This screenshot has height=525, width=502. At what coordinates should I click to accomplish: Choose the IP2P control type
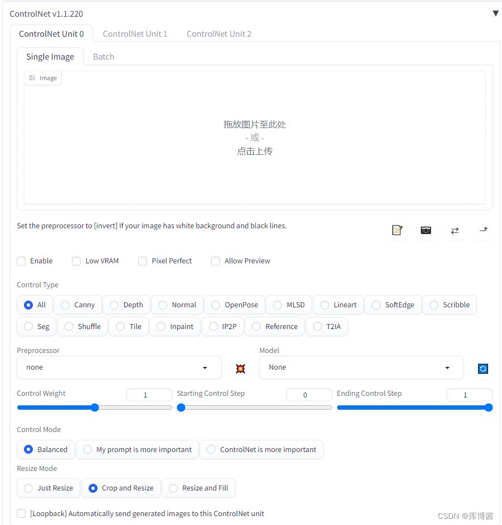[223, 326]
